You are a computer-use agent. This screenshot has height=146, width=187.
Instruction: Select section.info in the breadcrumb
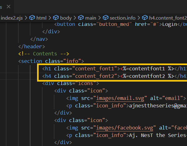(122, 18)
